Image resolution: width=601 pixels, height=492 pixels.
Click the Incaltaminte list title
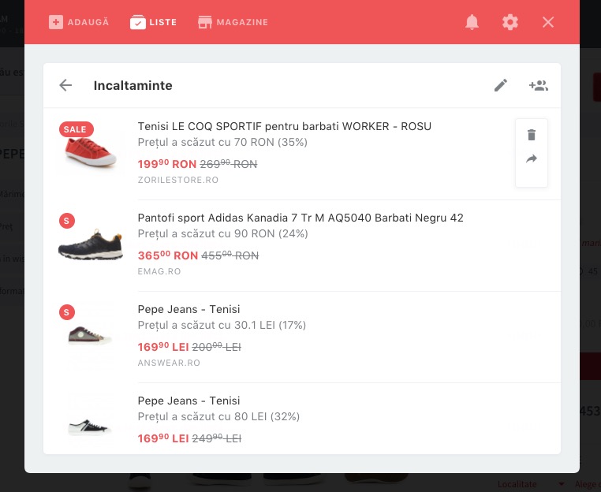click(x=133, y=85)
